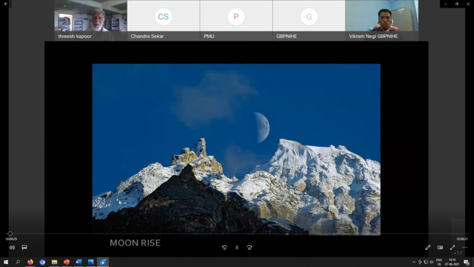Open the Photos app in the taskbar

91,262
